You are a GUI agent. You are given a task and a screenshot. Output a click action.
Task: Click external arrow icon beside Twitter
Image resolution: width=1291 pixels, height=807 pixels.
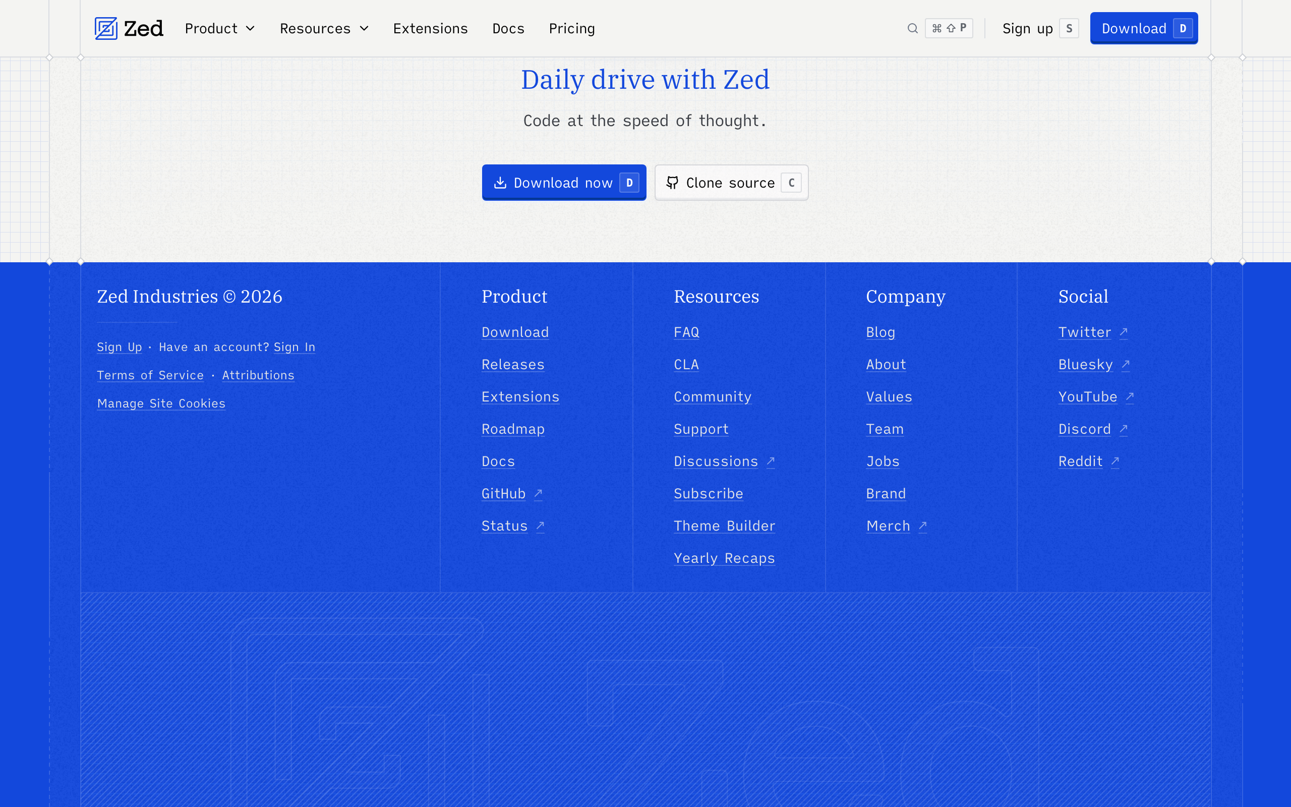(1124, 332)
